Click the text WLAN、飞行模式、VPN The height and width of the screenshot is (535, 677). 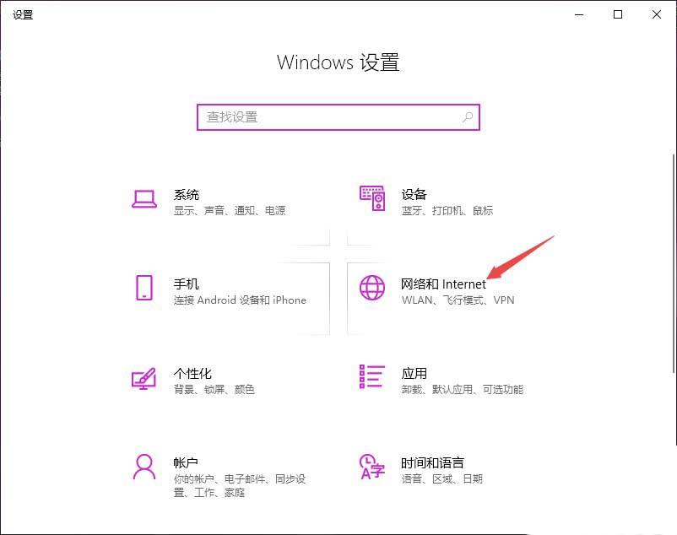click(x=458, y=300)
